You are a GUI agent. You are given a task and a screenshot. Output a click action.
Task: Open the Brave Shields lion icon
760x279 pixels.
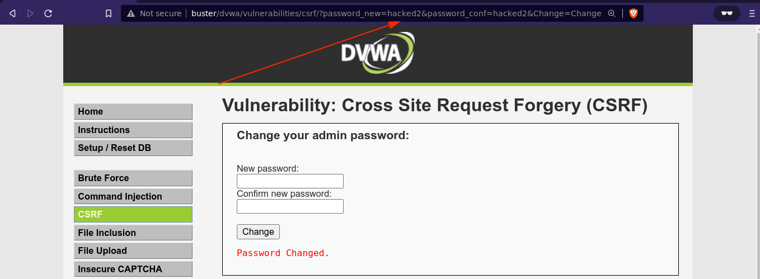tap(633, 13)
